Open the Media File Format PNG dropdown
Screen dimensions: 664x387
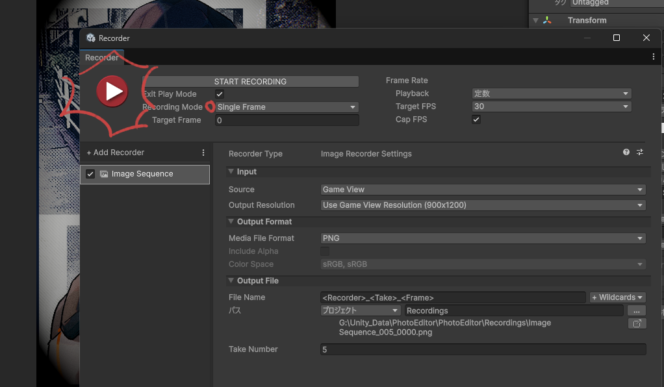click(483, 238)
